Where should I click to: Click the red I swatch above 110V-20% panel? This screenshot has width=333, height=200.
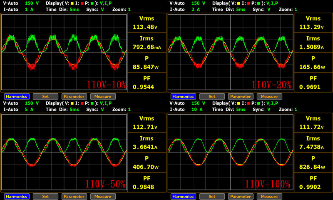[249, 3]
